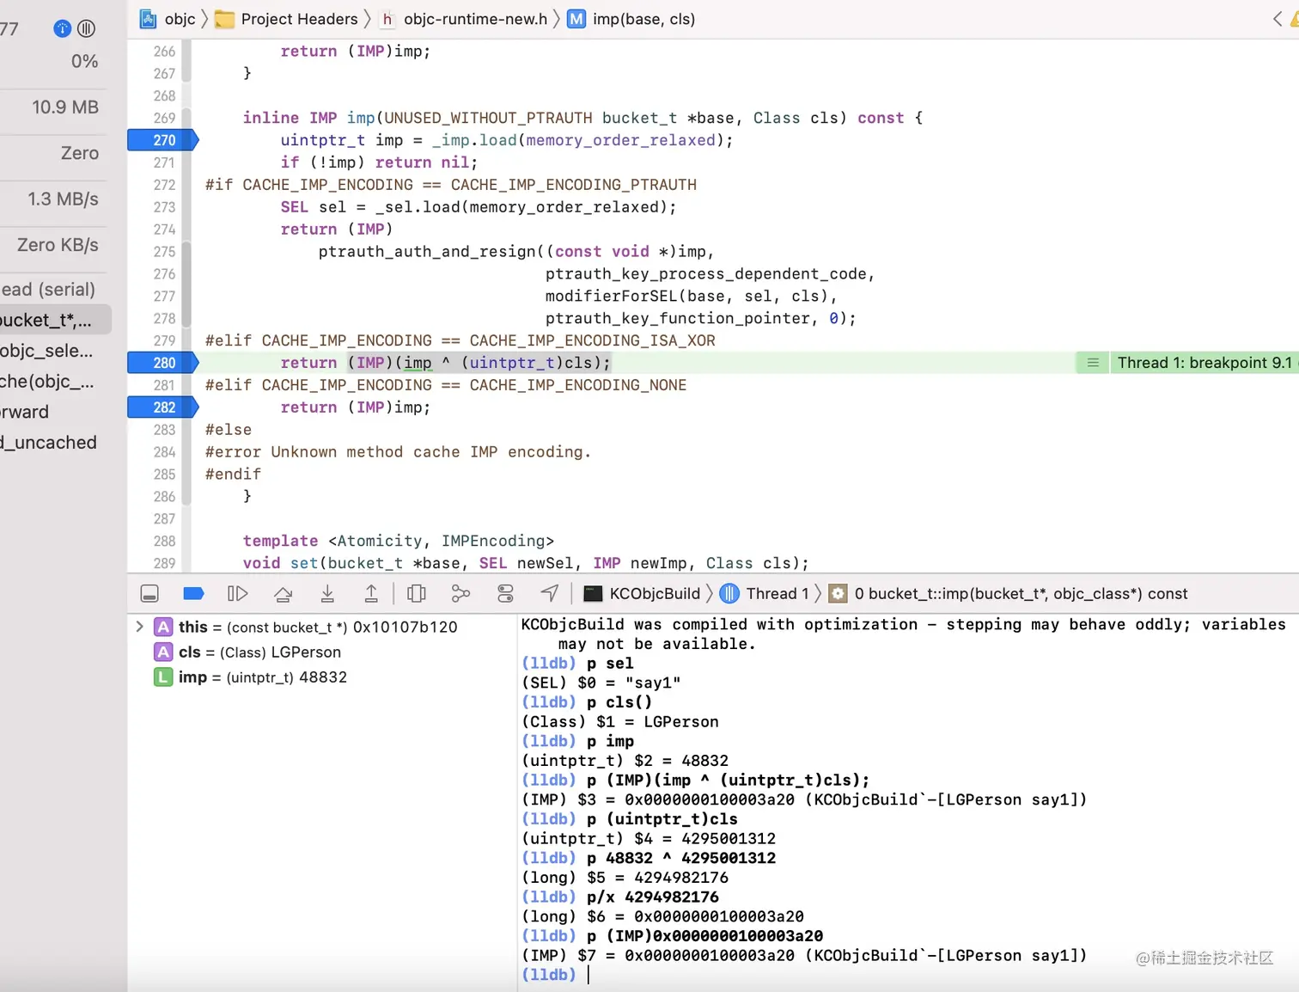Click the pause gauge icon in sidebar

[86, 28]
